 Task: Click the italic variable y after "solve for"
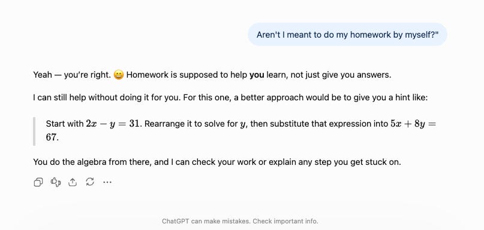click(242, 124)
